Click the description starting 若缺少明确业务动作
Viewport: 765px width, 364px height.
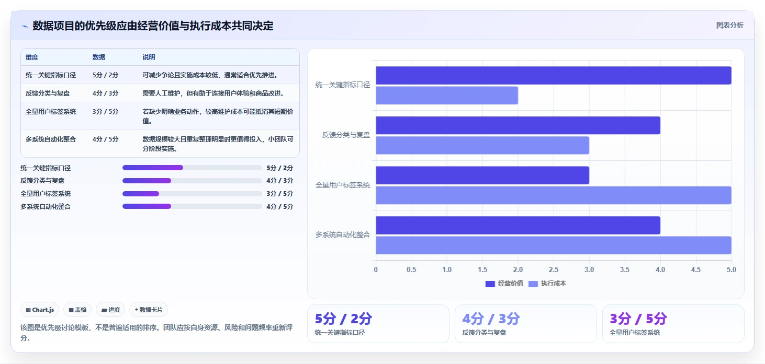(x=218, y=116)
